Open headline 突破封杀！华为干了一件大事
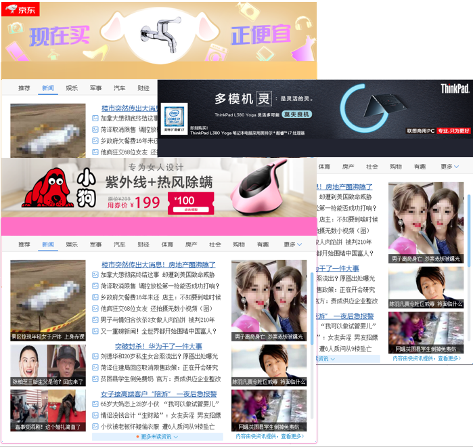 coord(154,347)
